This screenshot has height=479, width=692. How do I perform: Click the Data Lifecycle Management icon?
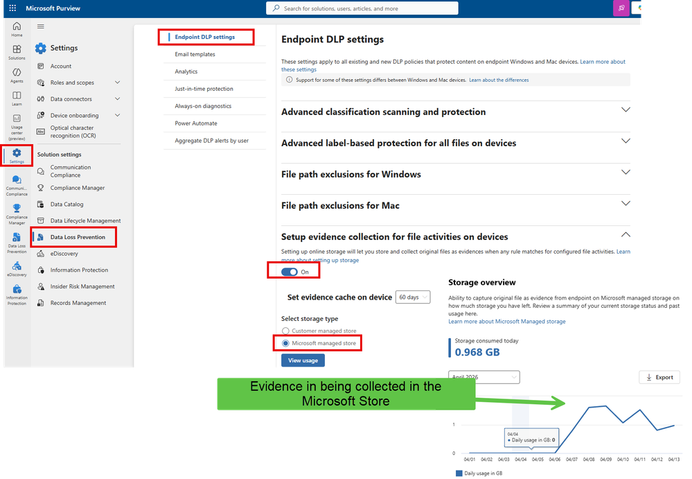pos(41,220)
